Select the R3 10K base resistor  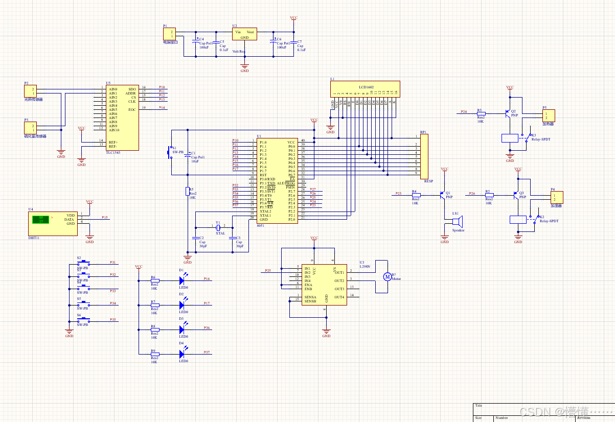(x=481, y=113)
